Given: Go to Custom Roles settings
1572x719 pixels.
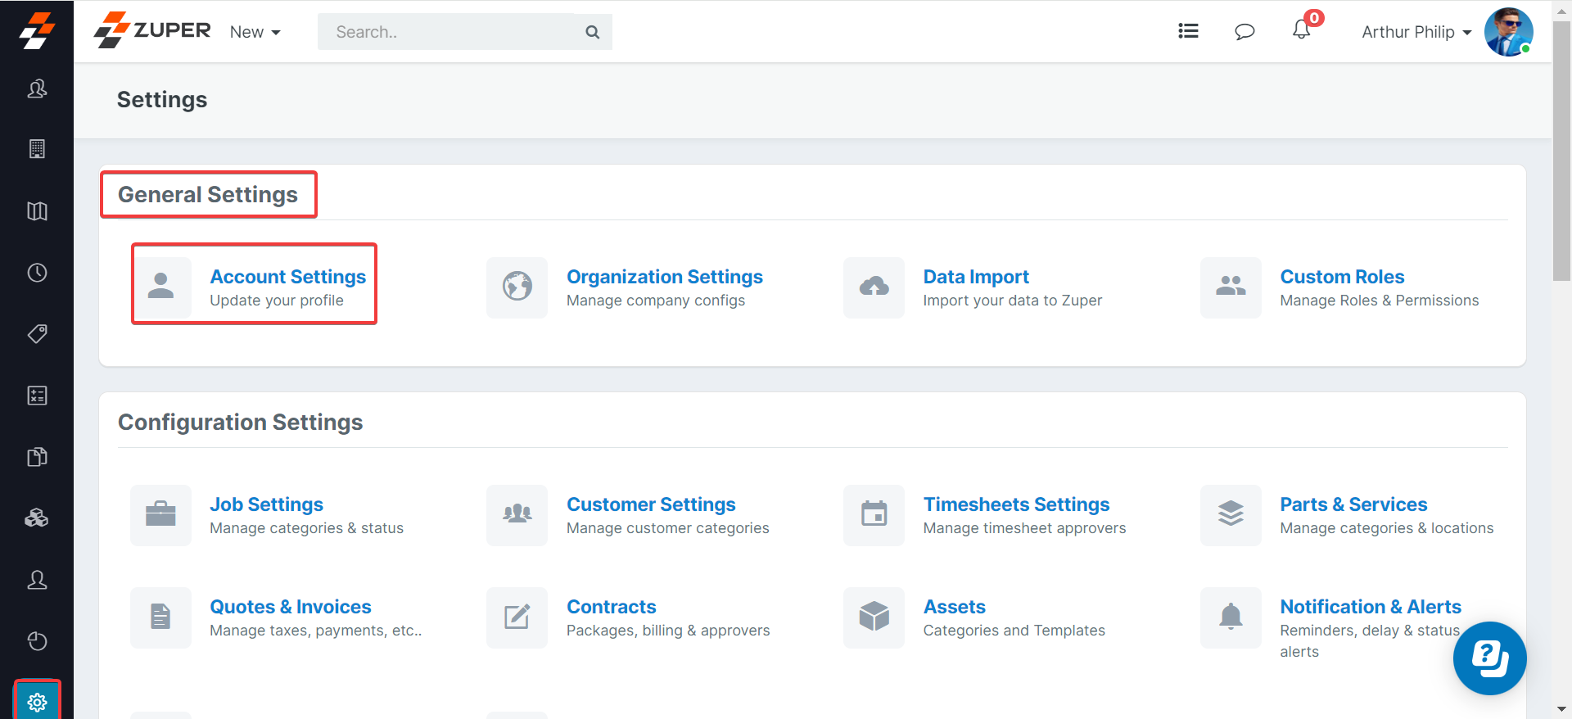Looking at the screenshot, I should pos(1341,277).
